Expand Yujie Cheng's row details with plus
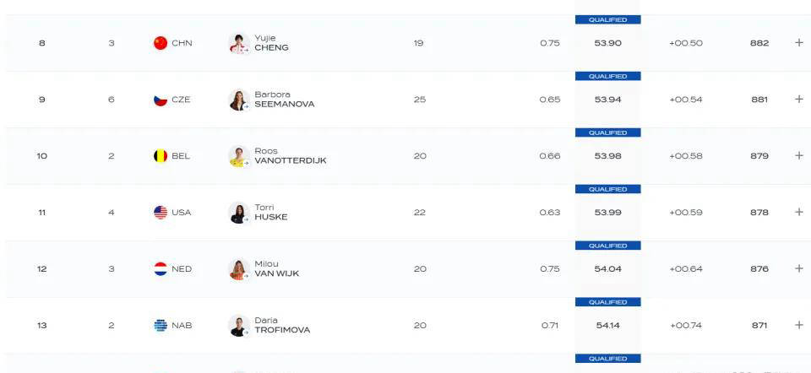The image size is (811, 373). coord(798,43)
